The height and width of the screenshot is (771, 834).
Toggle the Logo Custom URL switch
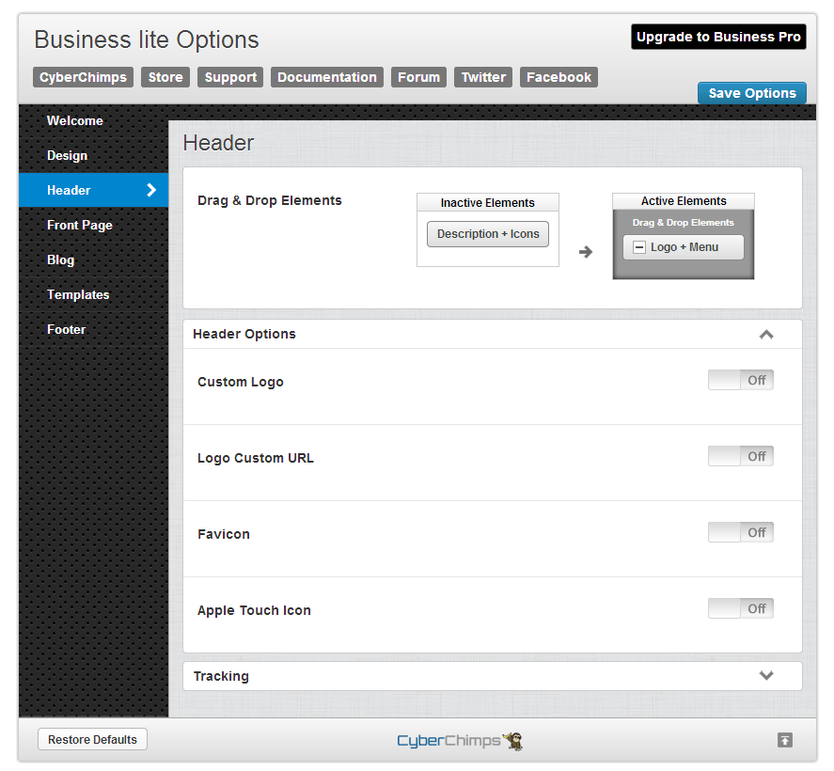click(740, 456)
